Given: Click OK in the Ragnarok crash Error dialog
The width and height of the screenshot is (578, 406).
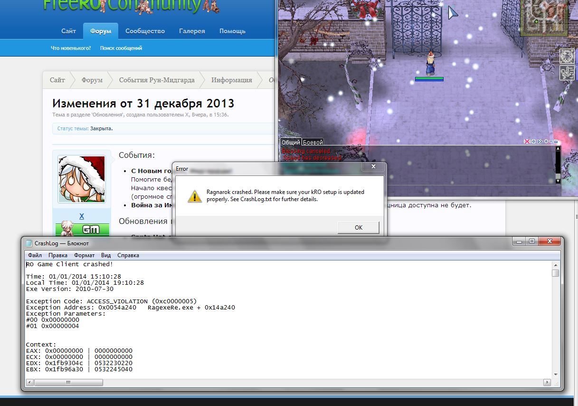Looking at the screenshot, I should click(x=358, y=227).
